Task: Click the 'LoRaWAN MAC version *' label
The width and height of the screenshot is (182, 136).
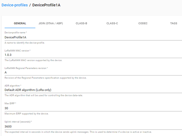Action: 18,51
